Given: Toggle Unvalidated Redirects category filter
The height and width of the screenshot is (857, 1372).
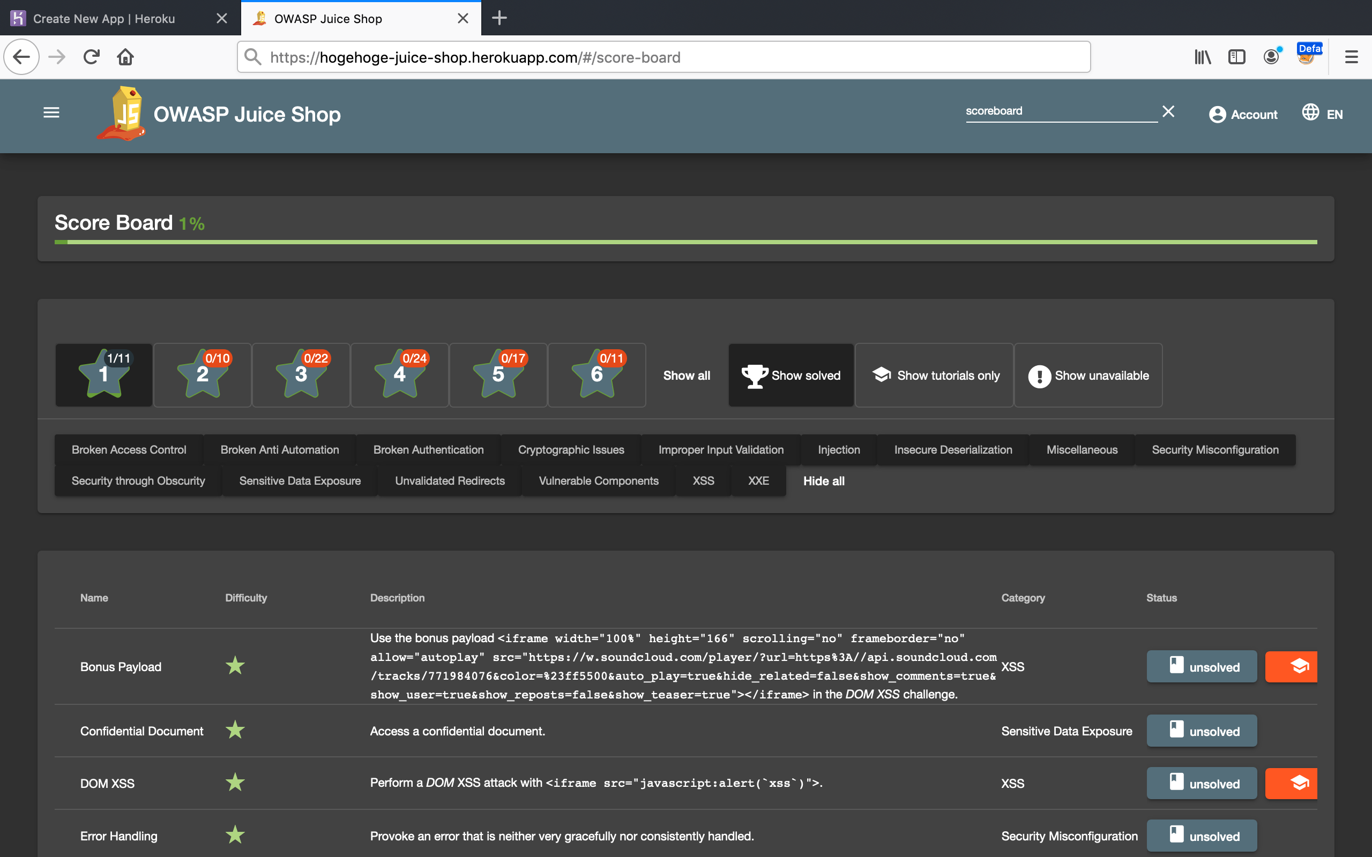Looking at the screenshot, I should click(450, 480).
